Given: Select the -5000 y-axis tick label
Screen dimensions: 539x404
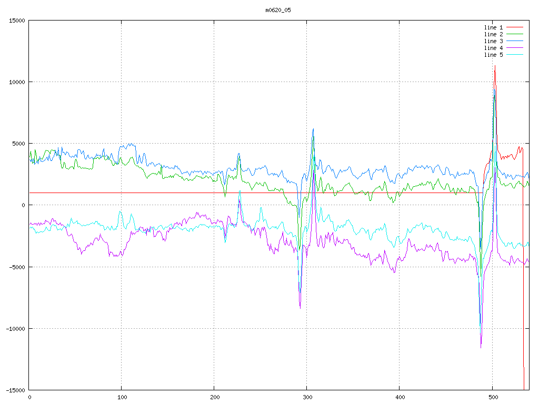Looking at the screenshot, I should [16, 267].
